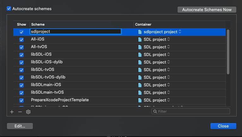
Task: Toggle Show checkbox for libSDL-tvOS scheme
Action: 21,70
